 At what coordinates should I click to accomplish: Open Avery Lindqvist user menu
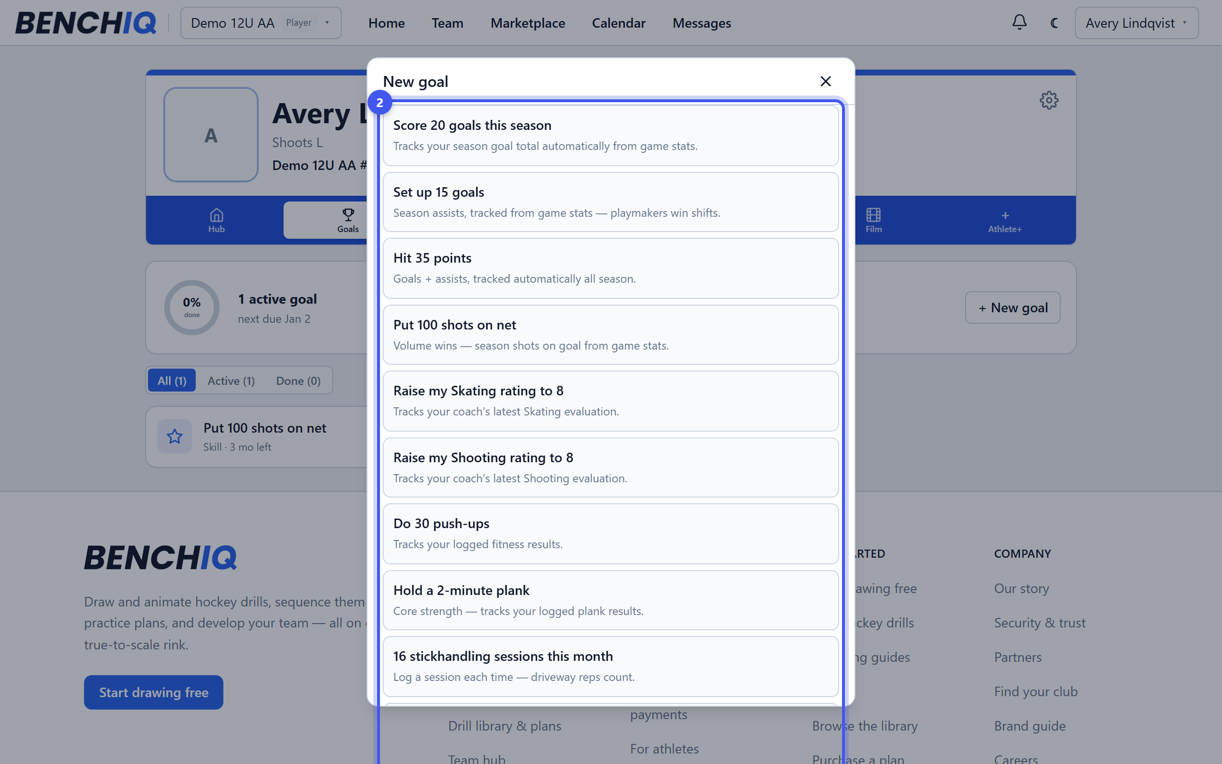[x=1136, y=23]
